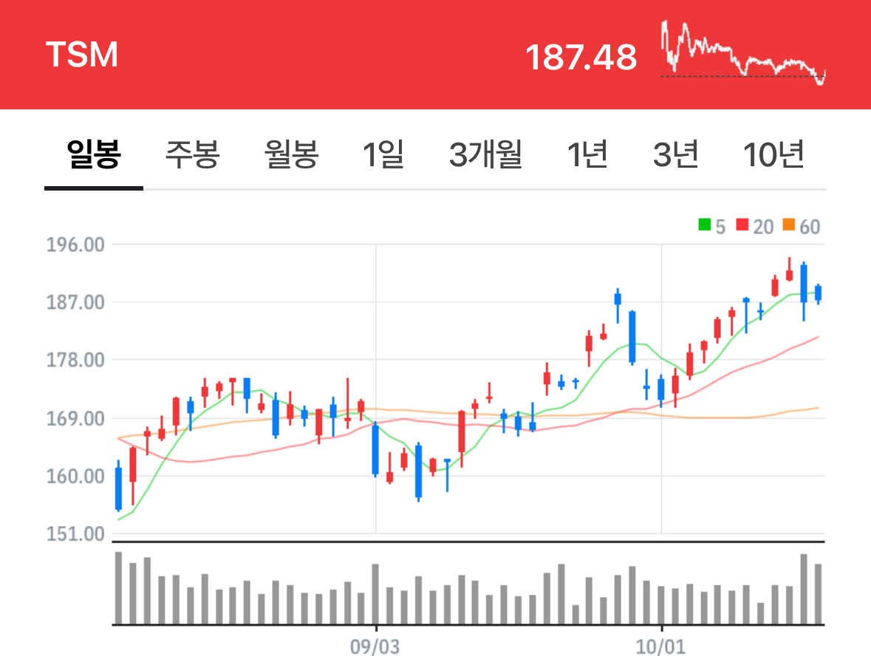Open the 10년 ten-year chart tab
The height and width of the screenshot is (656, 871).
[x=773, y=154]
